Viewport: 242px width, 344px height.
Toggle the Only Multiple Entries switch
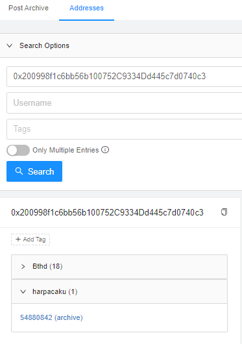[18, 150]
